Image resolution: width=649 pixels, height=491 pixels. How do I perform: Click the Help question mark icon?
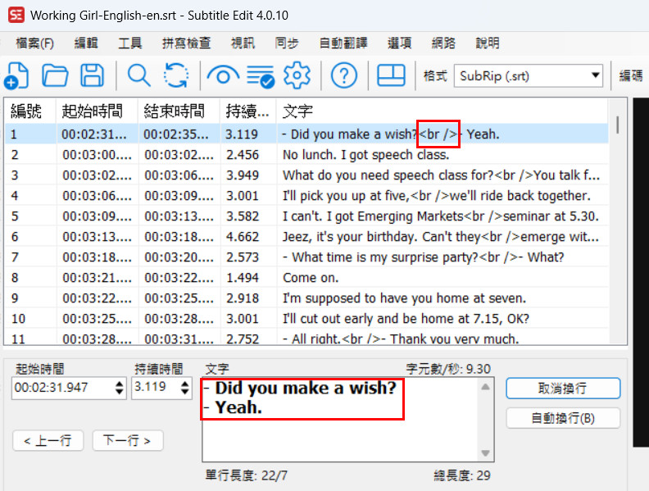(x=344, y=75)
